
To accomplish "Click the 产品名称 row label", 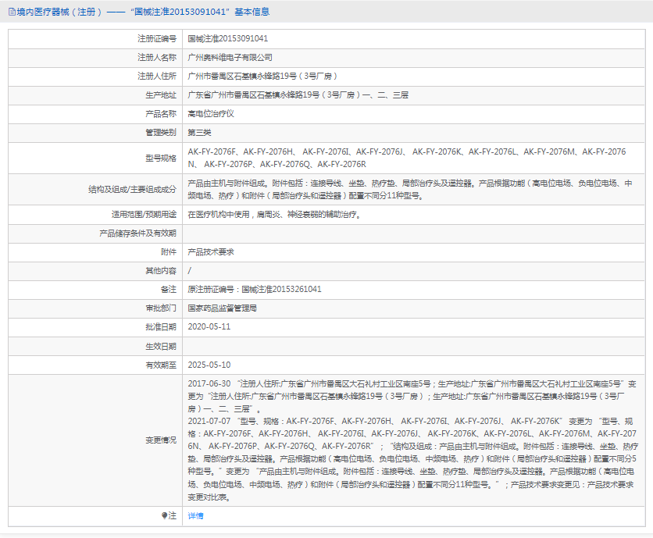I will 161,114.
